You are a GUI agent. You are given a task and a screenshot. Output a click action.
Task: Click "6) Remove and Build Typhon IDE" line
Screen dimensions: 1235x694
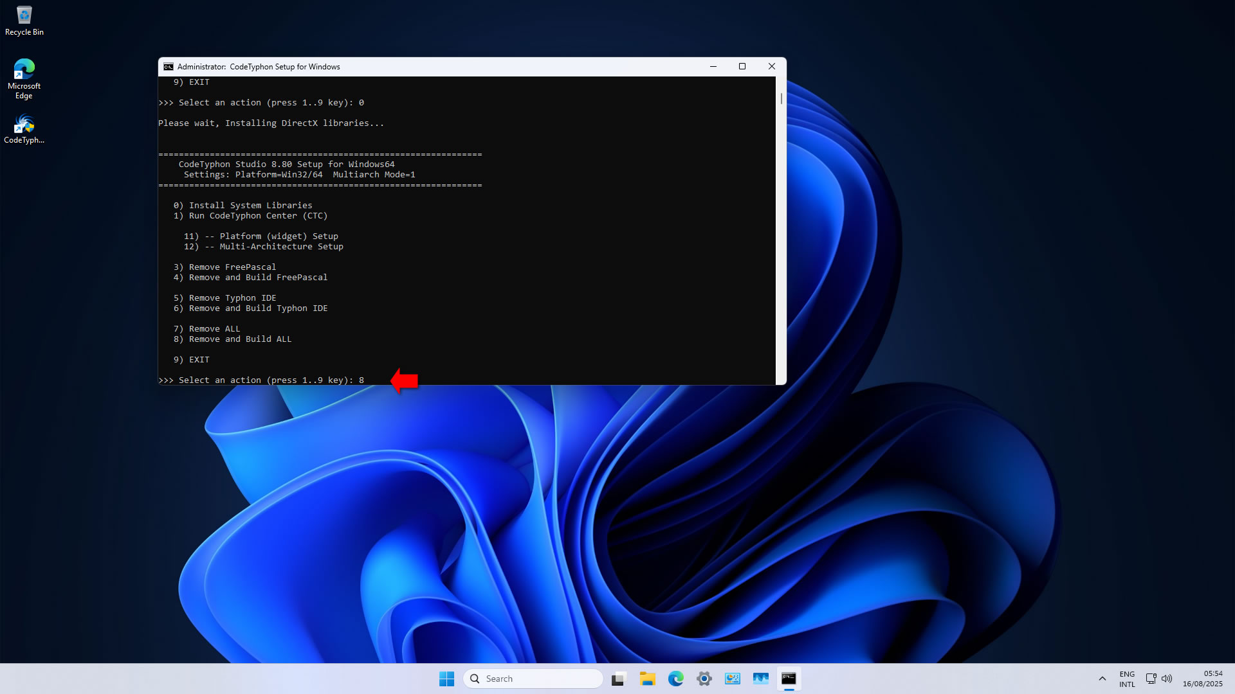coord(250,308)
